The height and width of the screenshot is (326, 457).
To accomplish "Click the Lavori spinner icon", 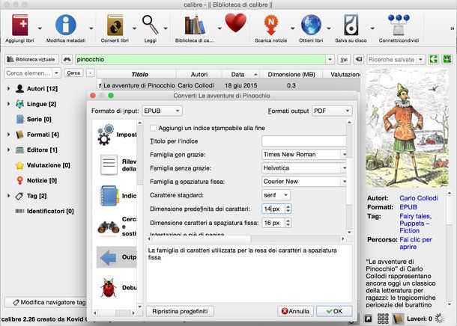I will pos(440,319).
